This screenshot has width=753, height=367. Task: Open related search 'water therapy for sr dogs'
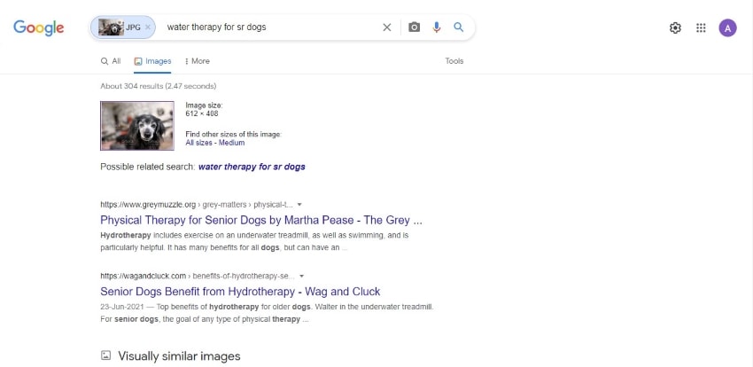252,167
